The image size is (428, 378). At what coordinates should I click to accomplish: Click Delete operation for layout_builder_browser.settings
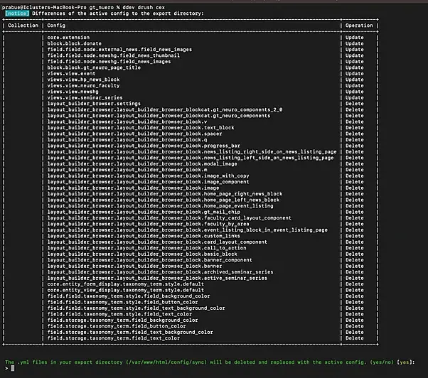tap(354, 104)
